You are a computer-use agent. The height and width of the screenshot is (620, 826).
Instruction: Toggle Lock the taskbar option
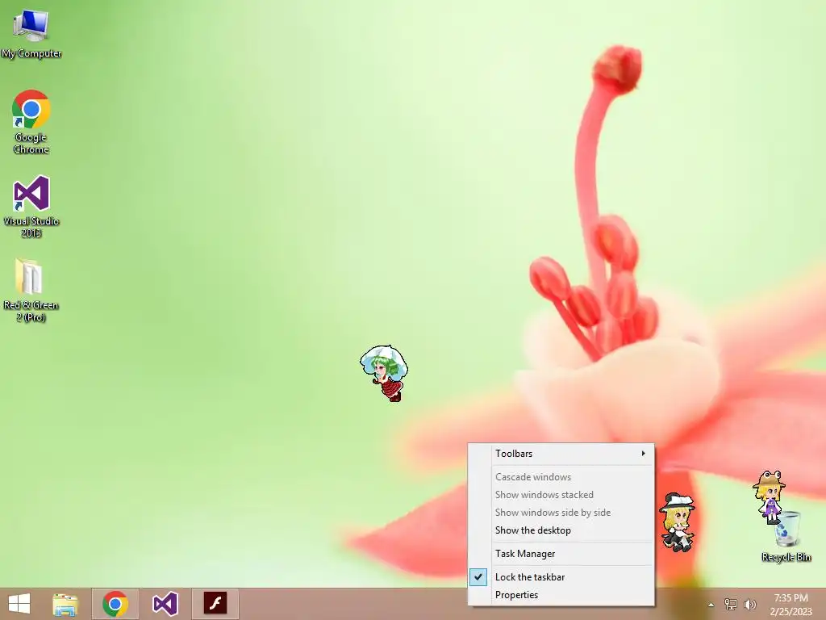[561, 576]
